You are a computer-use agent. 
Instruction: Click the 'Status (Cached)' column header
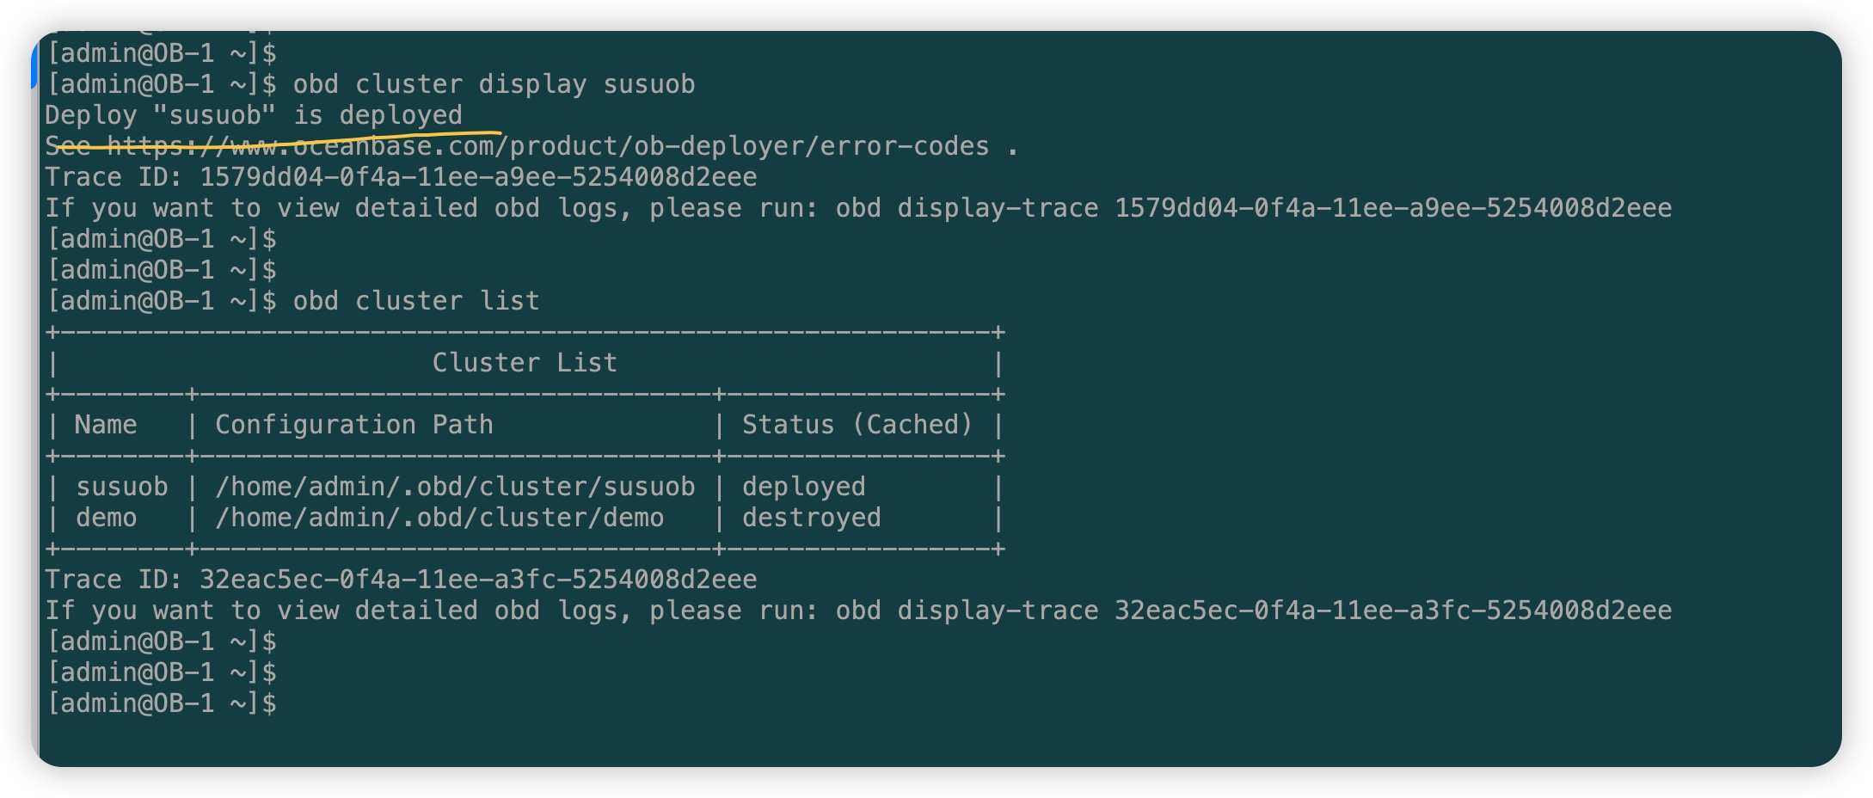857,425
